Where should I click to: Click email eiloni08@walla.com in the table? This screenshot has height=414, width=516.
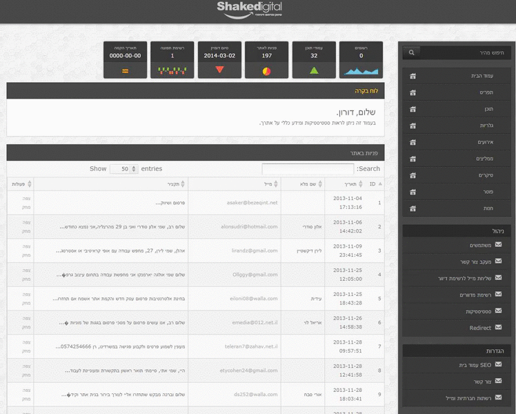(x=254, y=299)
